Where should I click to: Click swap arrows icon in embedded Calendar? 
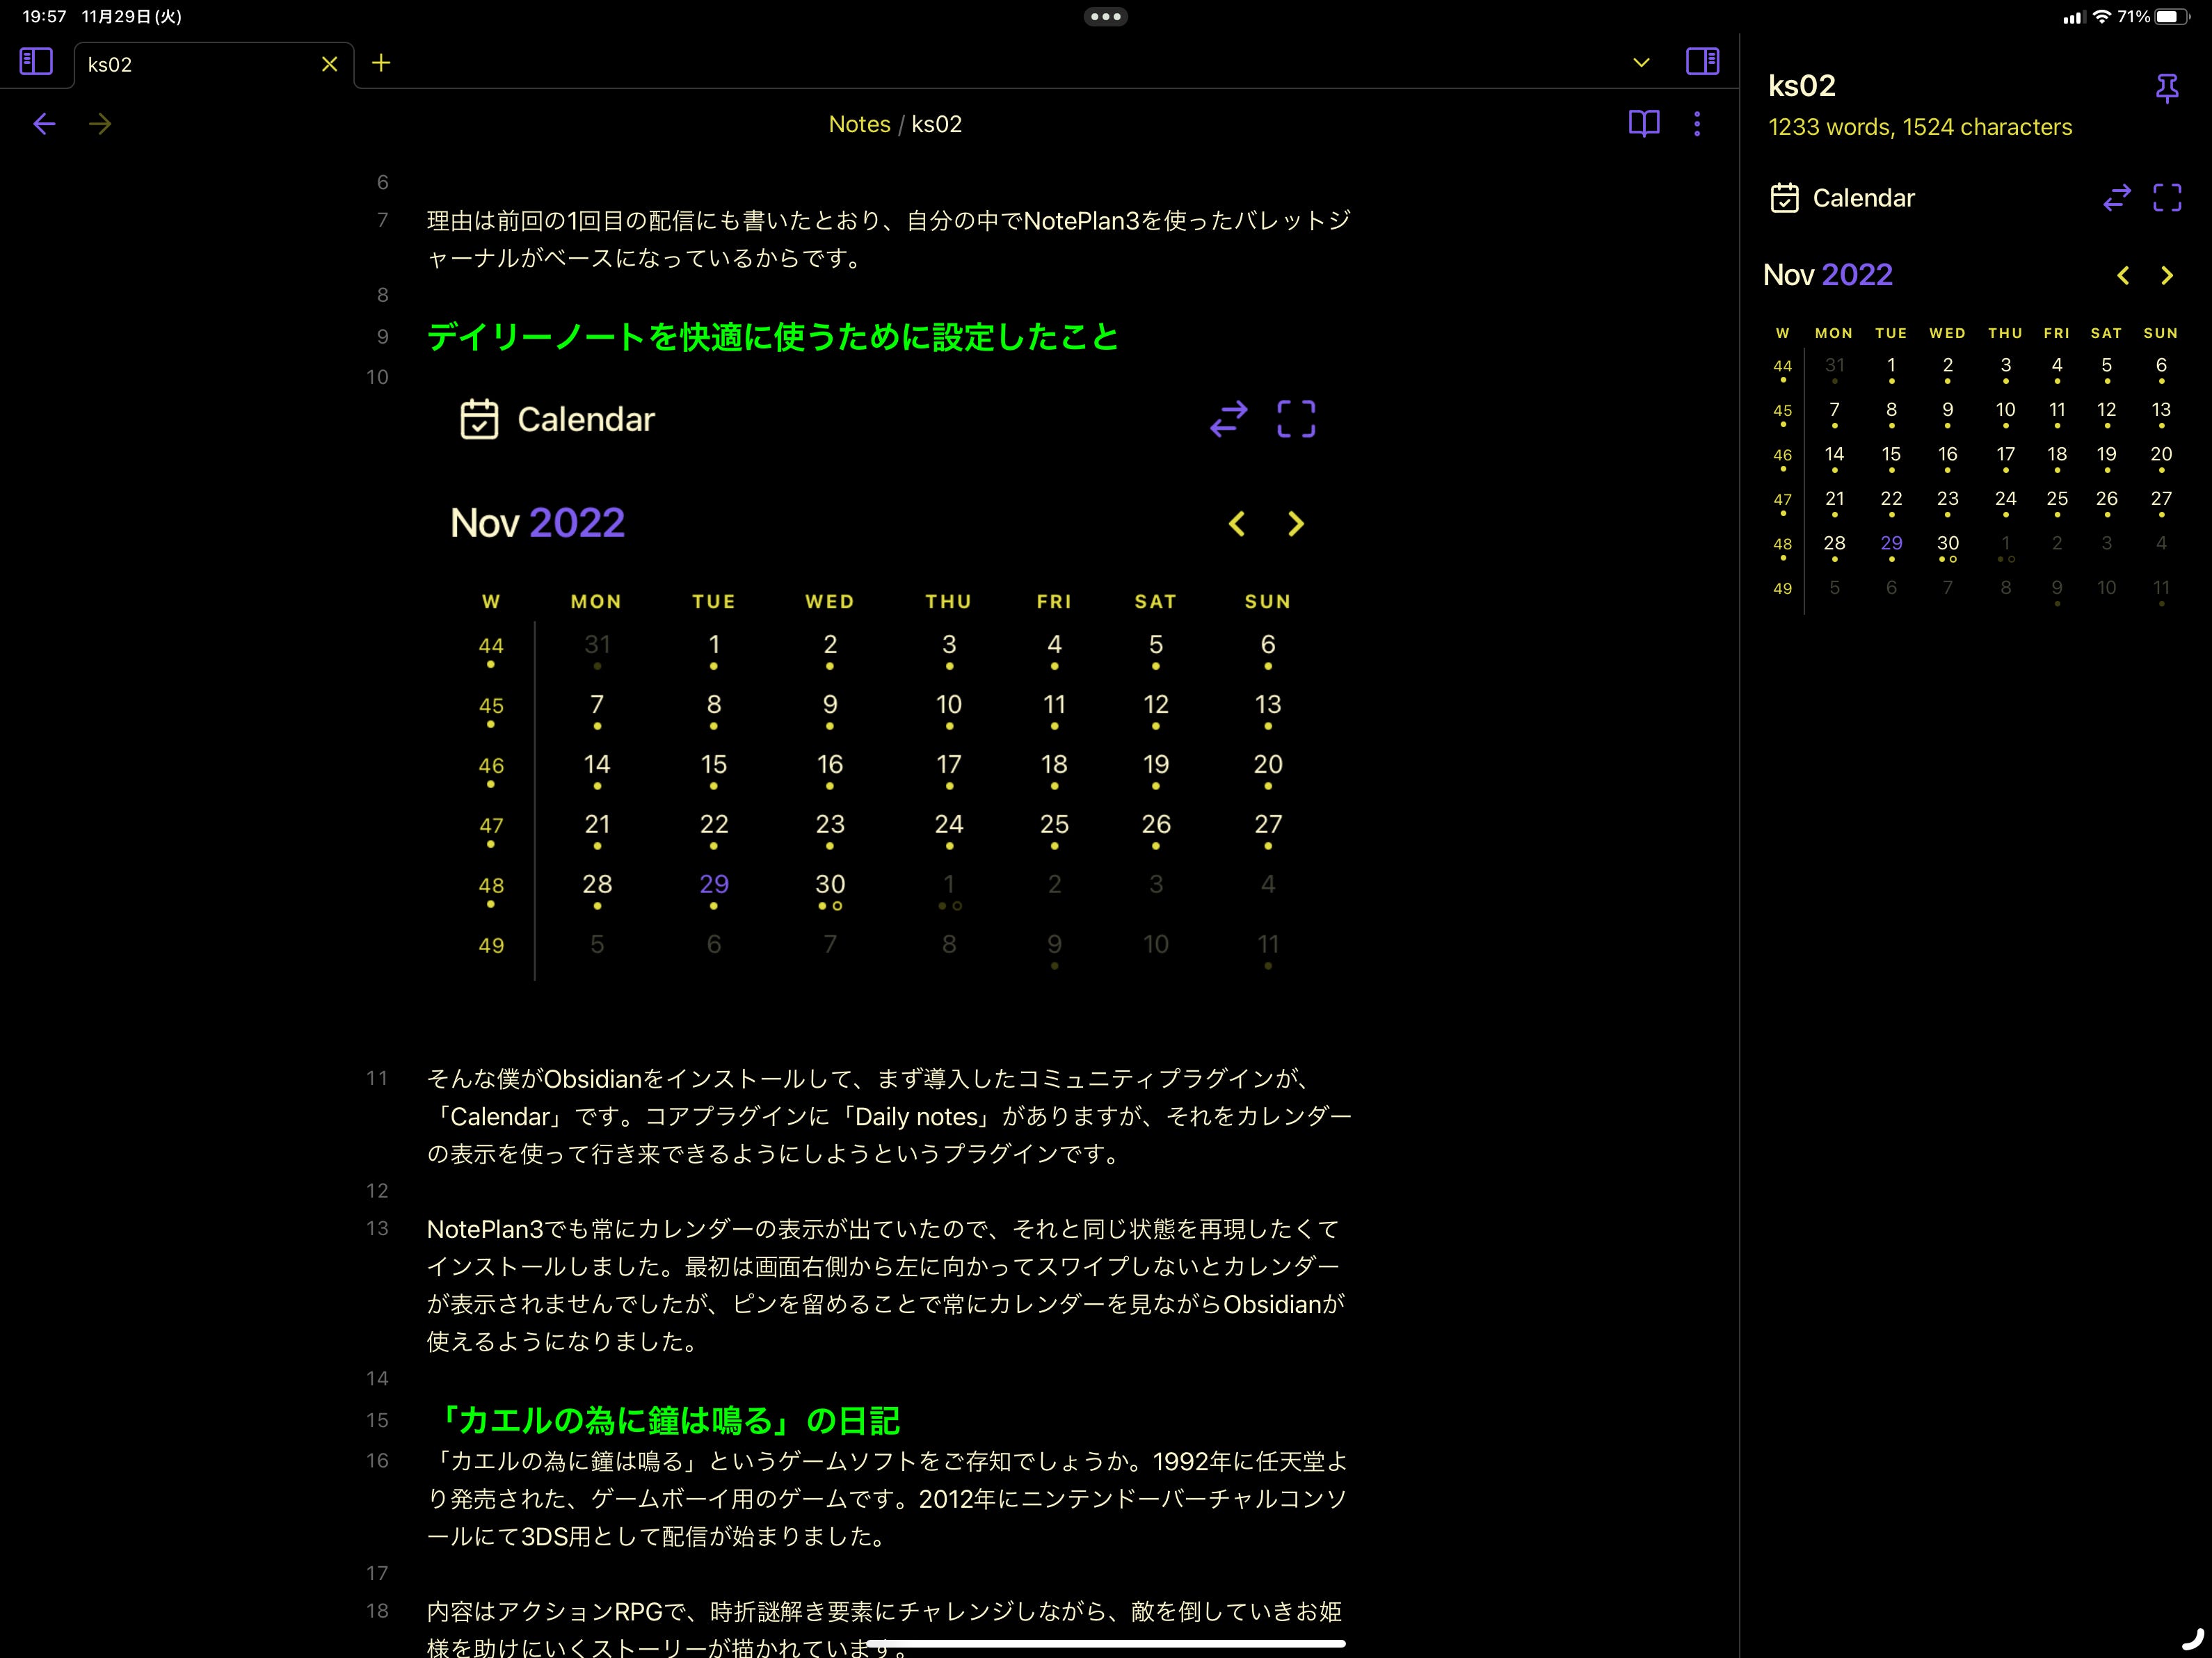tap(1228, 419)
